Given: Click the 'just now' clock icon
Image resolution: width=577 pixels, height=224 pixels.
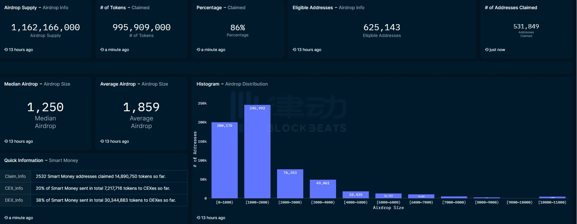Looking at the screenshot, I should click(x=487, y=50).
